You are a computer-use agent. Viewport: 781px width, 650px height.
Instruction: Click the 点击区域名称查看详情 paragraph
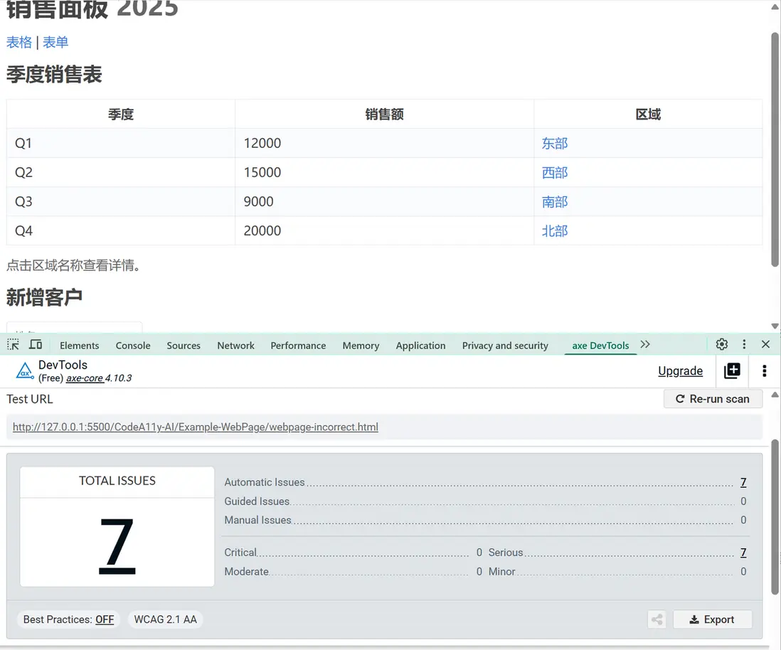[x=73, y=265]
